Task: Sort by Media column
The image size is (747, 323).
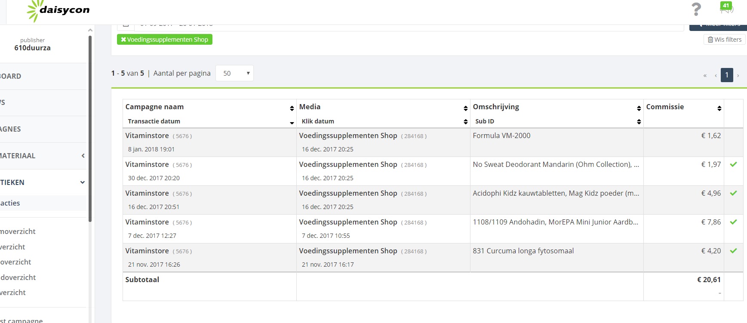Action: 466,108
